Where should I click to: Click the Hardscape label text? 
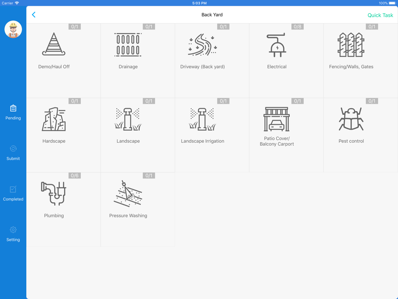coord(54,141)
